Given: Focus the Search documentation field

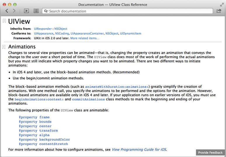Looking at the screenshot, I should tap(127, 11).
